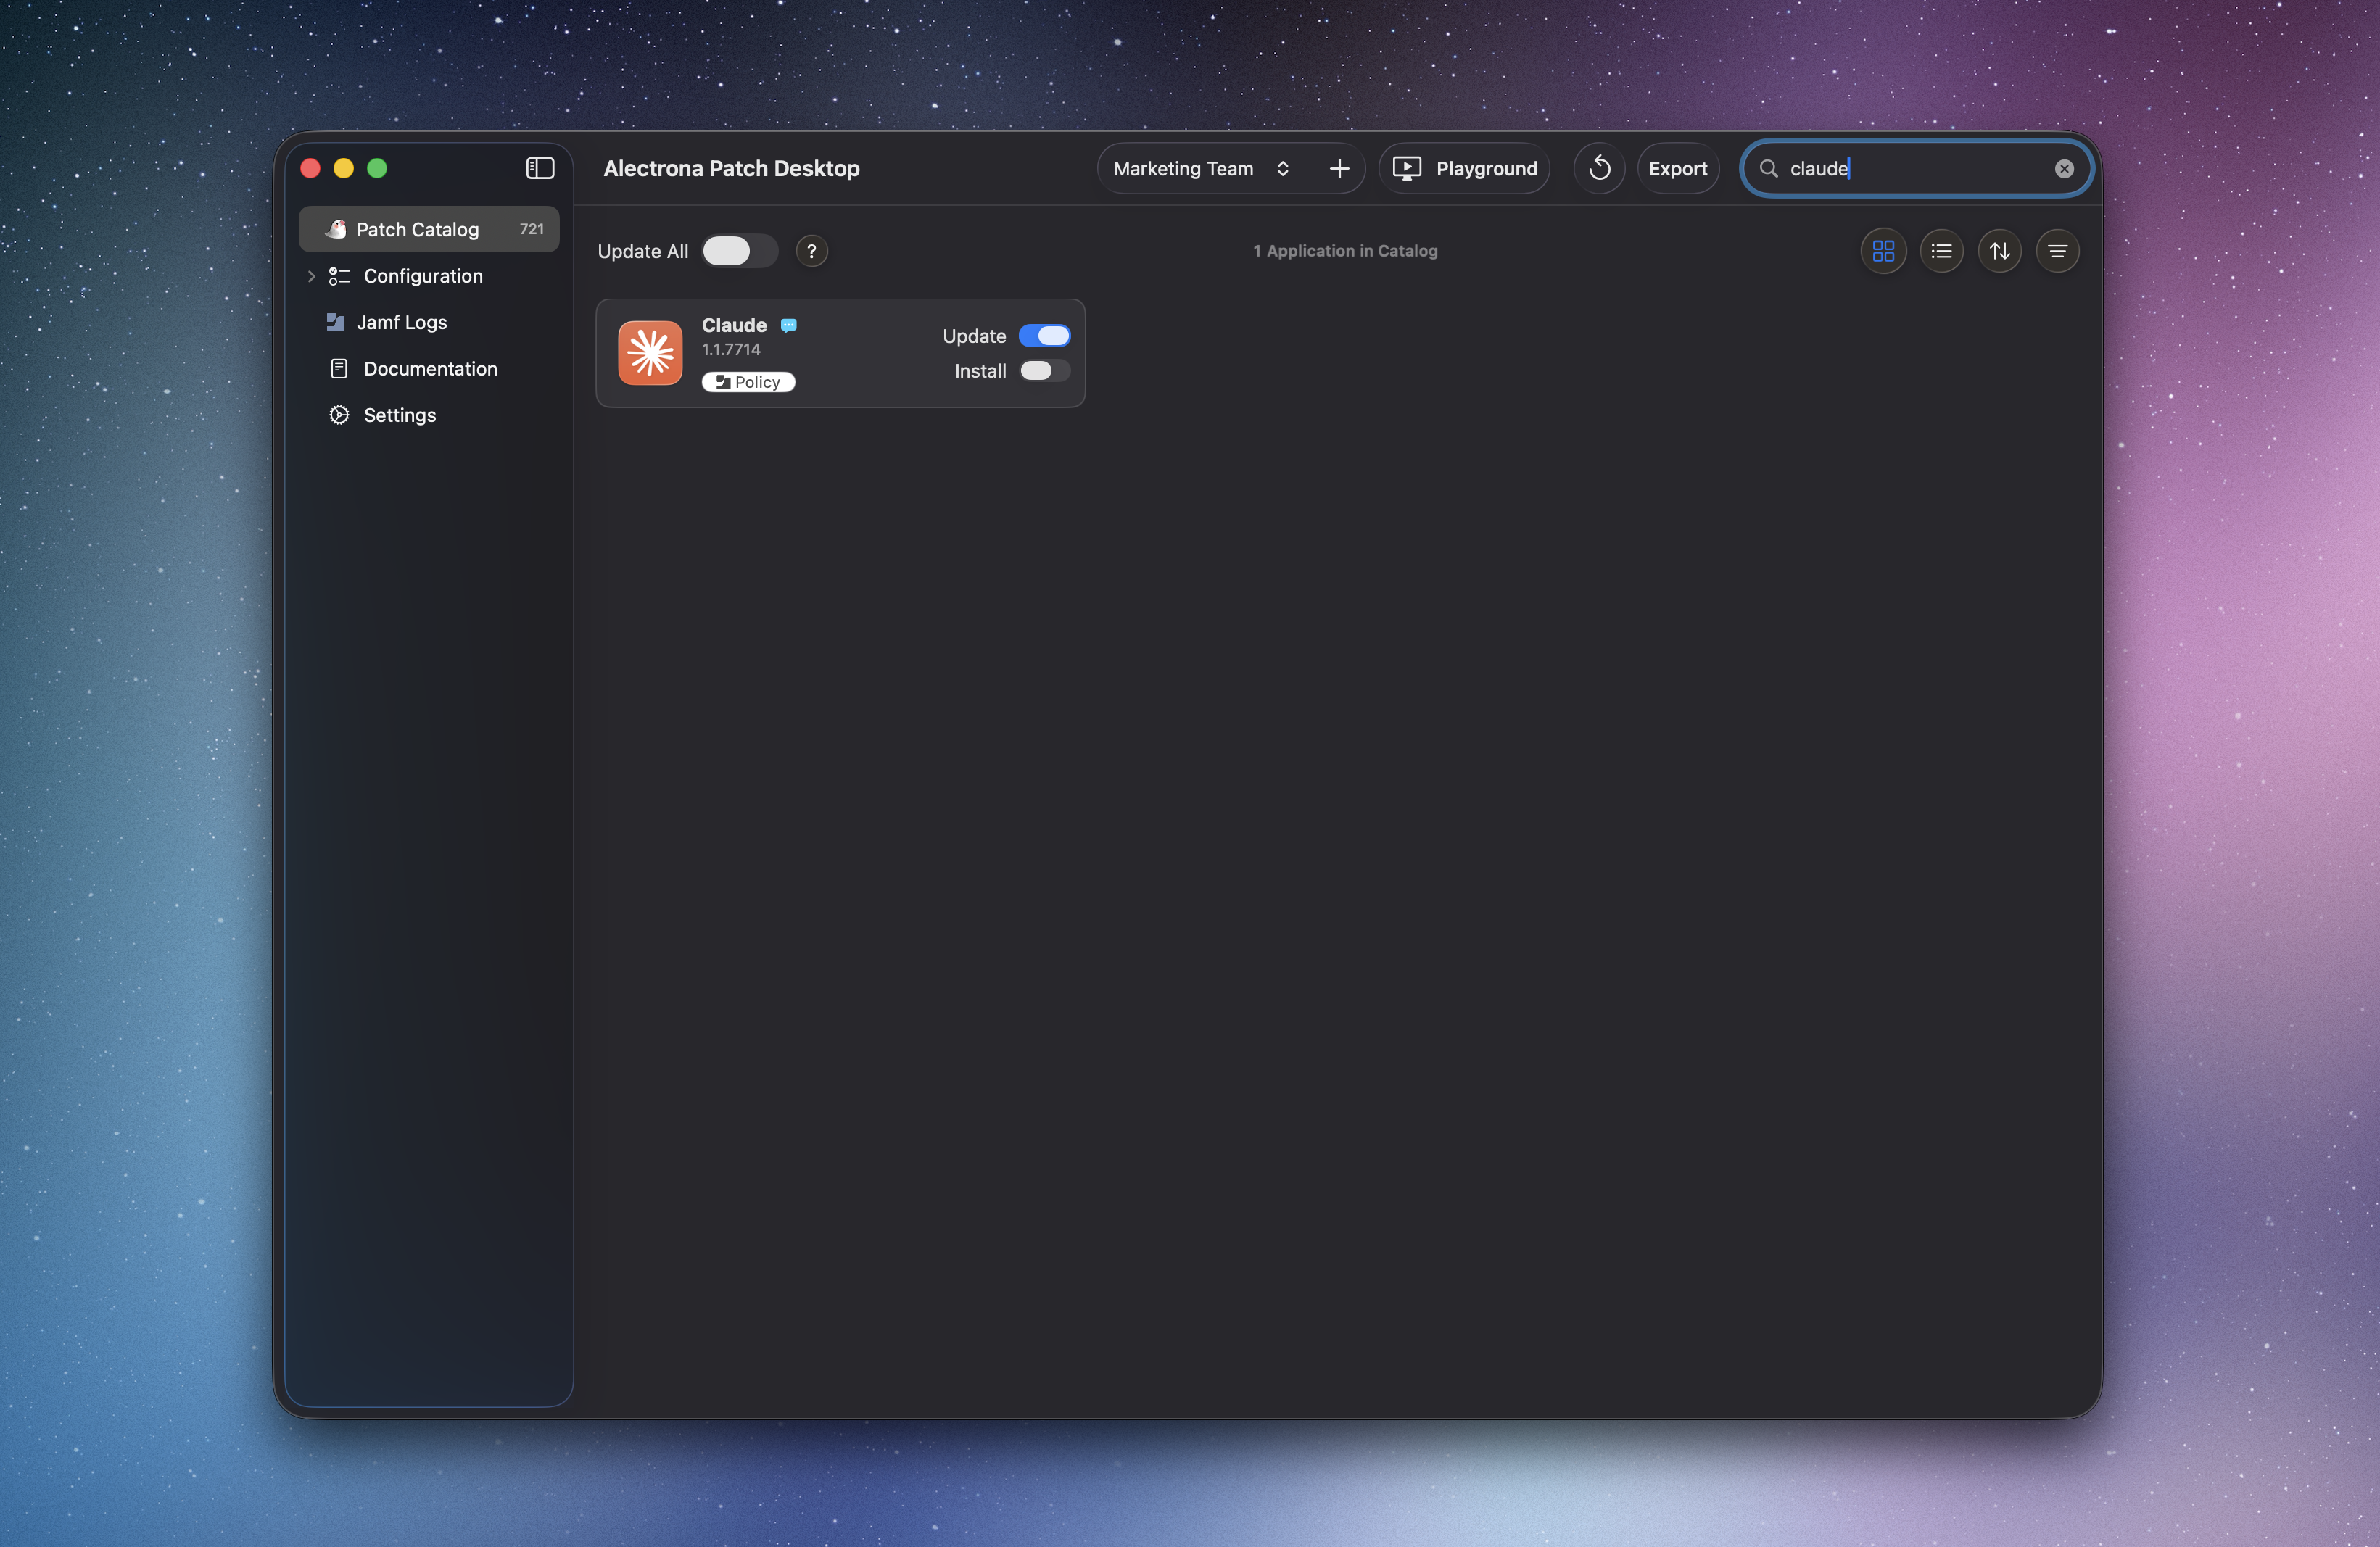The height and width of the screenshot is (1547, 2380).
Task: Switch to grid view layout
Action: tap(1883, 251)
